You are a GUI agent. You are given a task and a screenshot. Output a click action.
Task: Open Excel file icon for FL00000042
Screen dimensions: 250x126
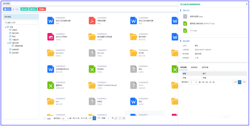pos(92,69)
